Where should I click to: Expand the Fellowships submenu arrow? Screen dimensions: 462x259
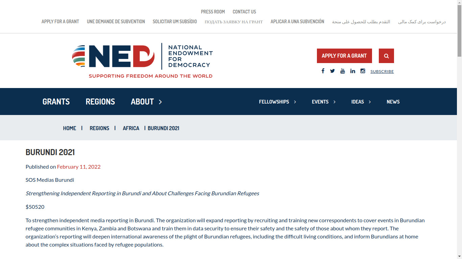(295, 102)
